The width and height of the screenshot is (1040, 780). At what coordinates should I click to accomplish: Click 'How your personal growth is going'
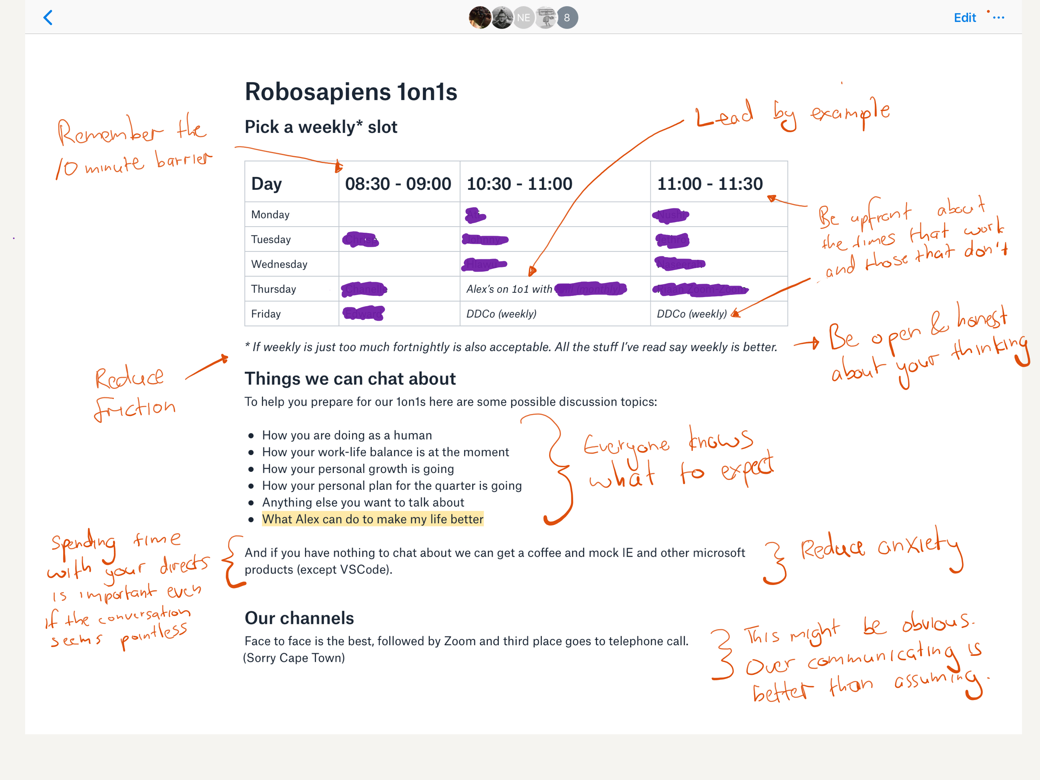[358, 469]
